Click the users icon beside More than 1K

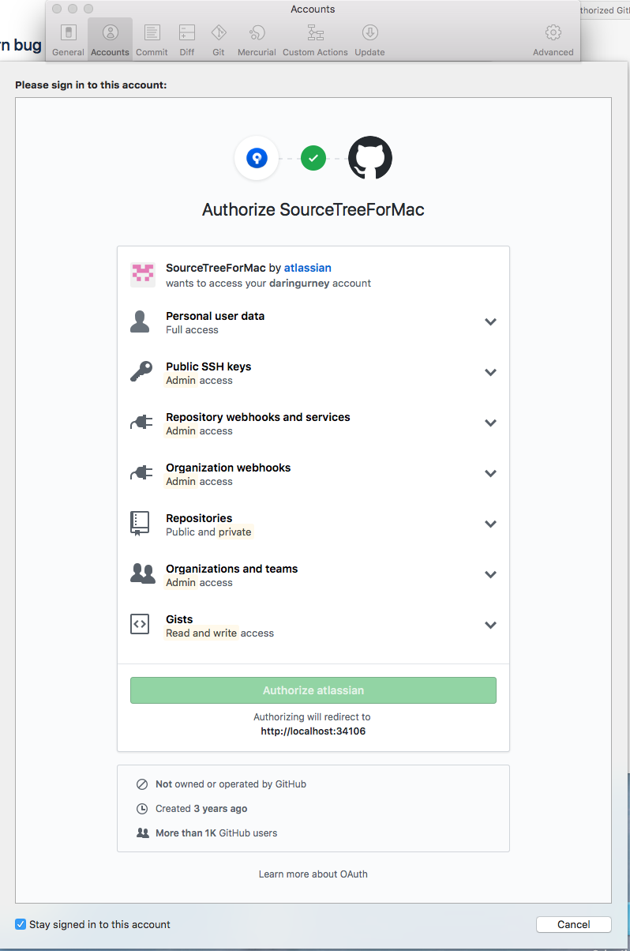(x=142, y=833)
